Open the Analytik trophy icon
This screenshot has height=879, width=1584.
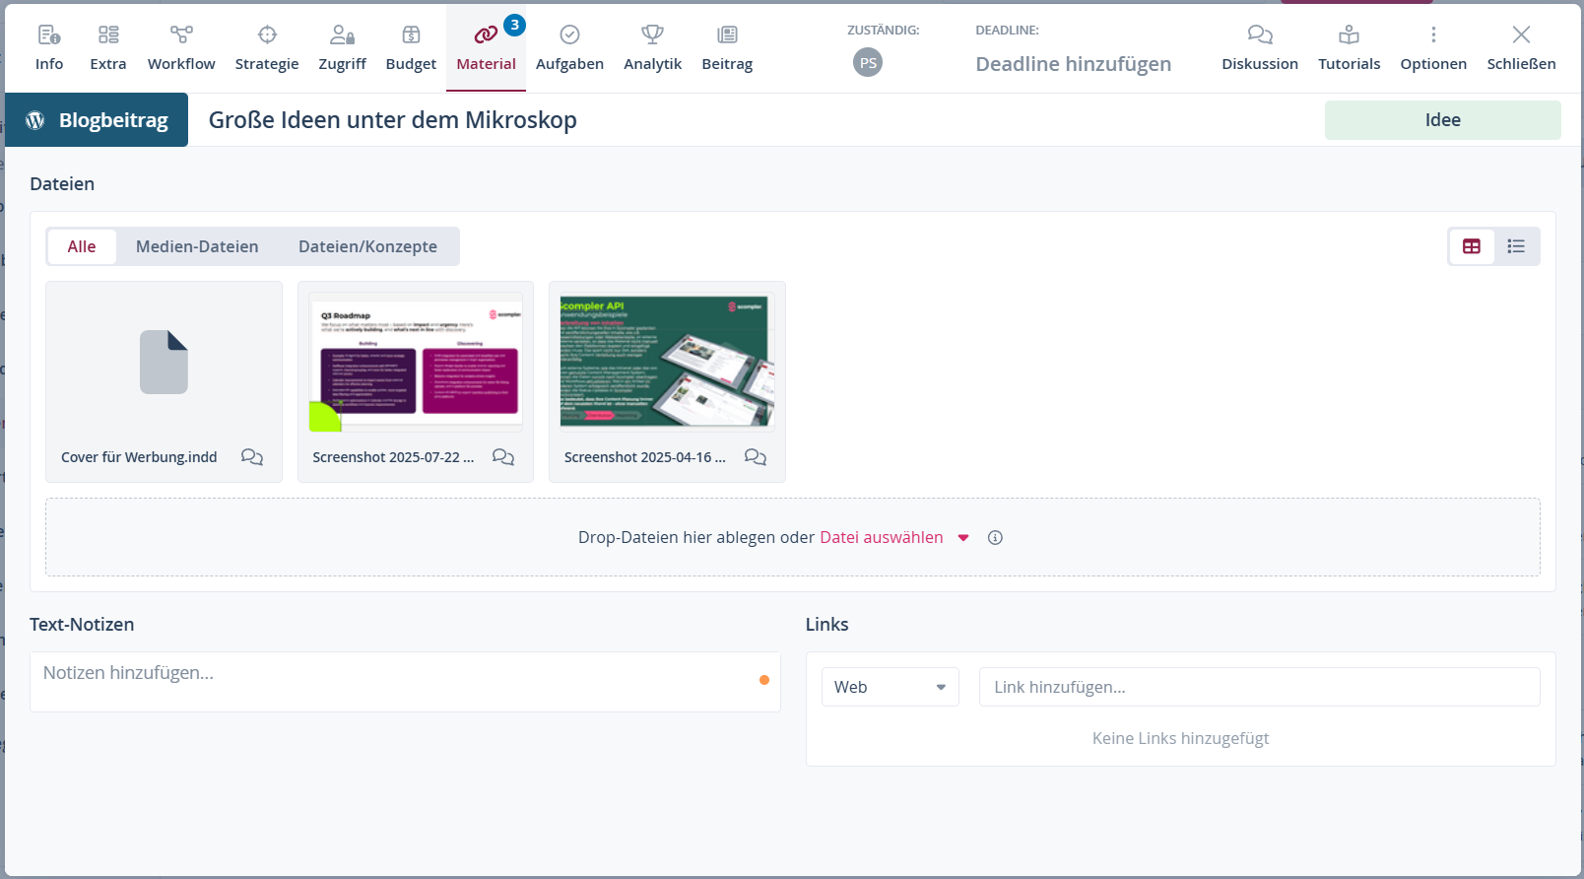click(652, 35)
